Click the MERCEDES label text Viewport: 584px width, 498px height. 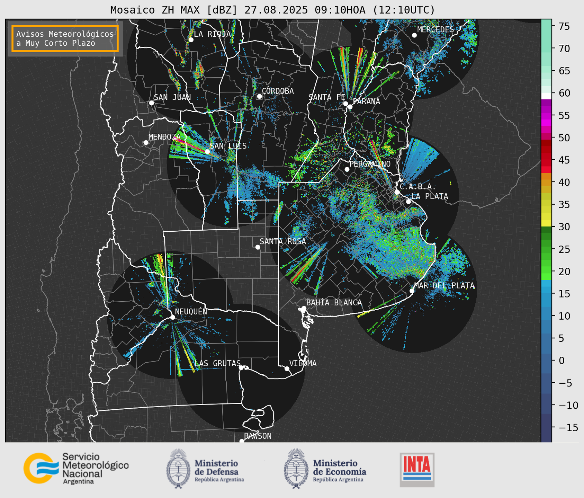[435, 29]
